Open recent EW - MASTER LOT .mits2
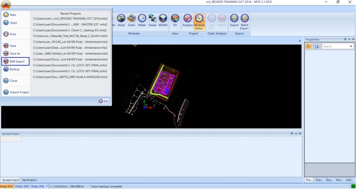Image resolution: width=356 pixels, height=189 pixels. coord(70,24)
